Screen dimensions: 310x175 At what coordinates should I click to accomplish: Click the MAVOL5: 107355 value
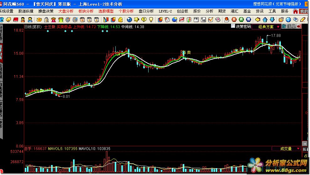(x=62, y=148)
